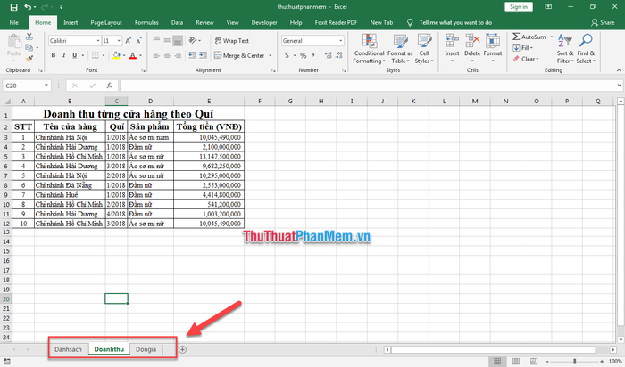This screenshot has width=625, height=367.
Task: Open Conditional Formatting
Action: click(369, 49)
